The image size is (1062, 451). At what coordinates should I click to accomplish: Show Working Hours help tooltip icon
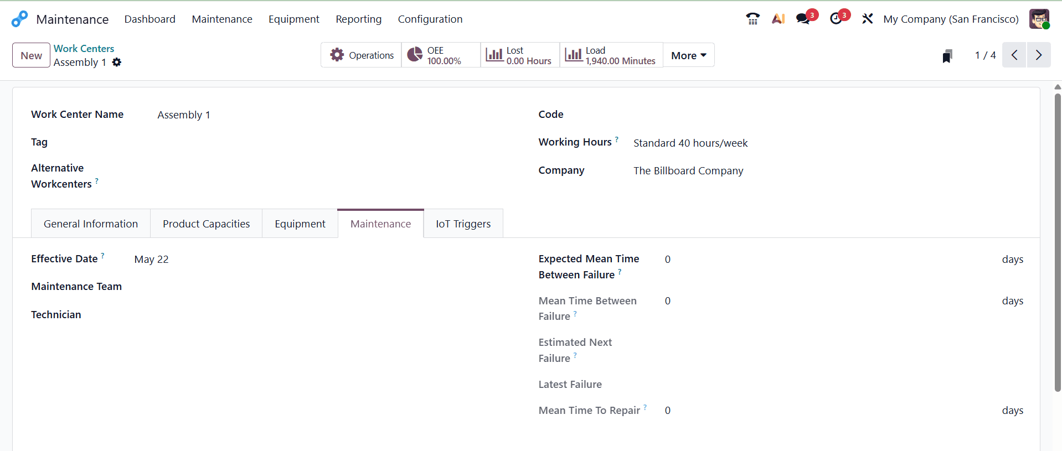(617, 139)
